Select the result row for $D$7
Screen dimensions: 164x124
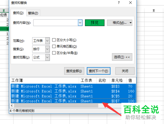[x=73, y=101]
